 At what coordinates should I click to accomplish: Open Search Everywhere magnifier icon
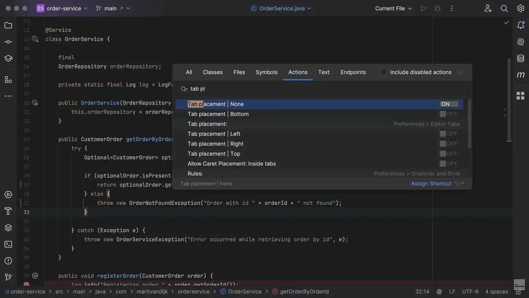click(x=504, y=8)
